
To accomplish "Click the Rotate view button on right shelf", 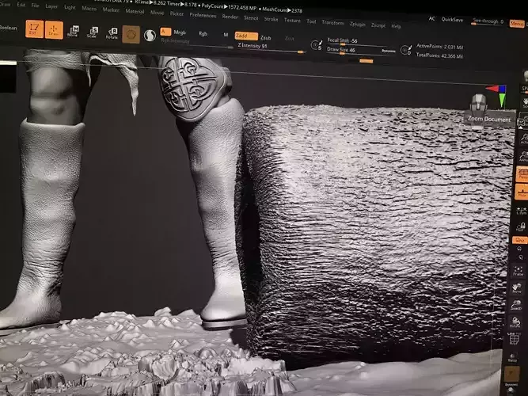I will point(515,323).
